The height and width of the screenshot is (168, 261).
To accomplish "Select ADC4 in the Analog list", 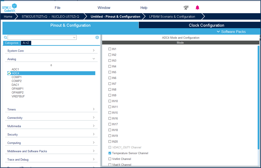I will coord(51,73).
